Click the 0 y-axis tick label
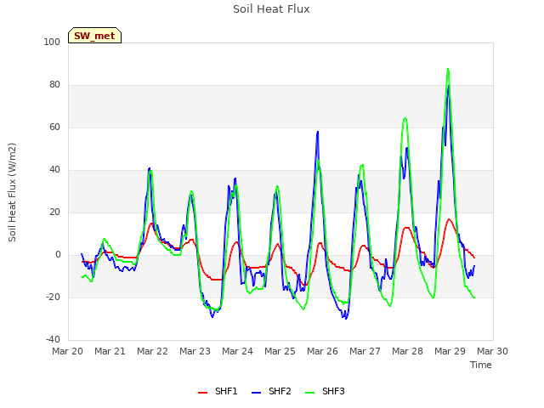Image resolution: width=544 pixels, height=408 pixels. 58,255
